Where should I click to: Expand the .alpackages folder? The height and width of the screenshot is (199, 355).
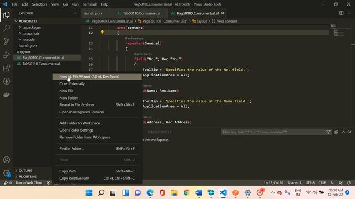pos(47,27)
